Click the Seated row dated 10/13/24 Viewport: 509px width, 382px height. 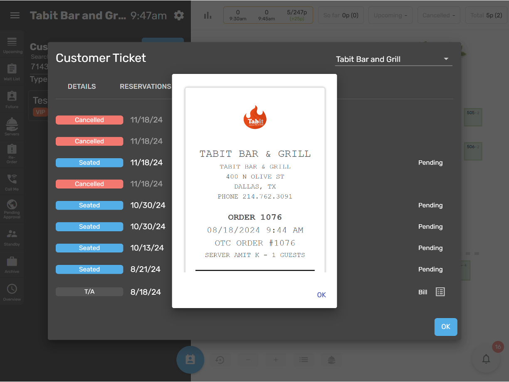(89, 248)
